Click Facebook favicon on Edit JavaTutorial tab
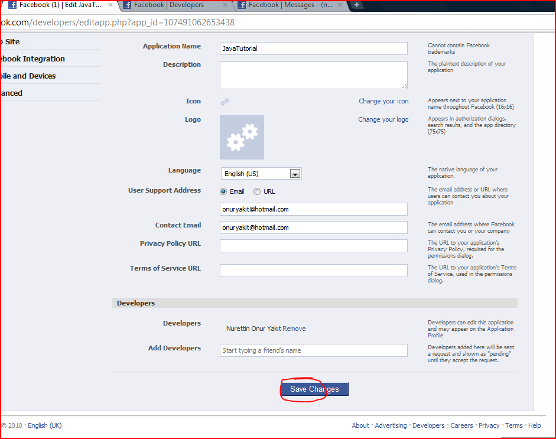Image resolution: width=556 pixels, height=439 pixels. 12,5
